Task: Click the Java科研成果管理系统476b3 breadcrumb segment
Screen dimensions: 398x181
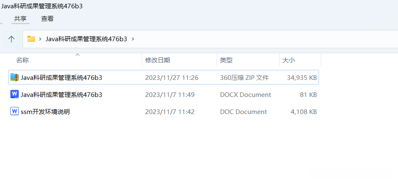Action: [87, 39]
